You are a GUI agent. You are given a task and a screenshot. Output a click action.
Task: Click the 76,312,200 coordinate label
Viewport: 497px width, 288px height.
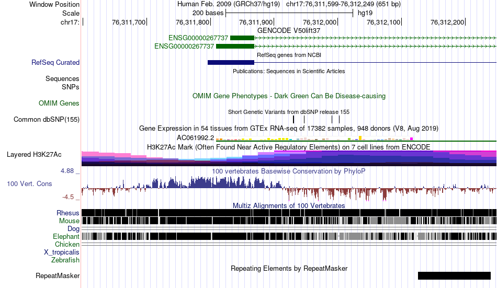pos(447,22)
